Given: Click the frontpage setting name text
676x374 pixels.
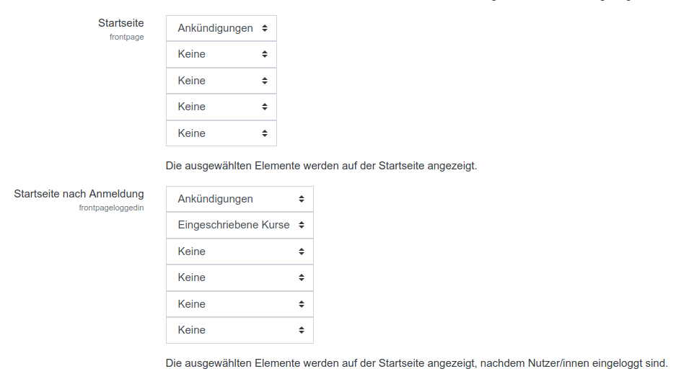Looking at the screenshot, I should pyautogui.click(x=126, y=37).
